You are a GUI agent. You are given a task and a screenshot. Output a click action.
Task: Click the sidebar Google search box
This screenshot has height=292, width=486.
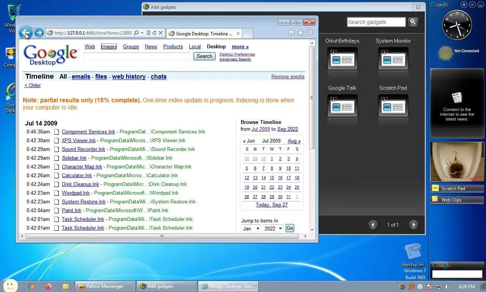pos(457,274)
